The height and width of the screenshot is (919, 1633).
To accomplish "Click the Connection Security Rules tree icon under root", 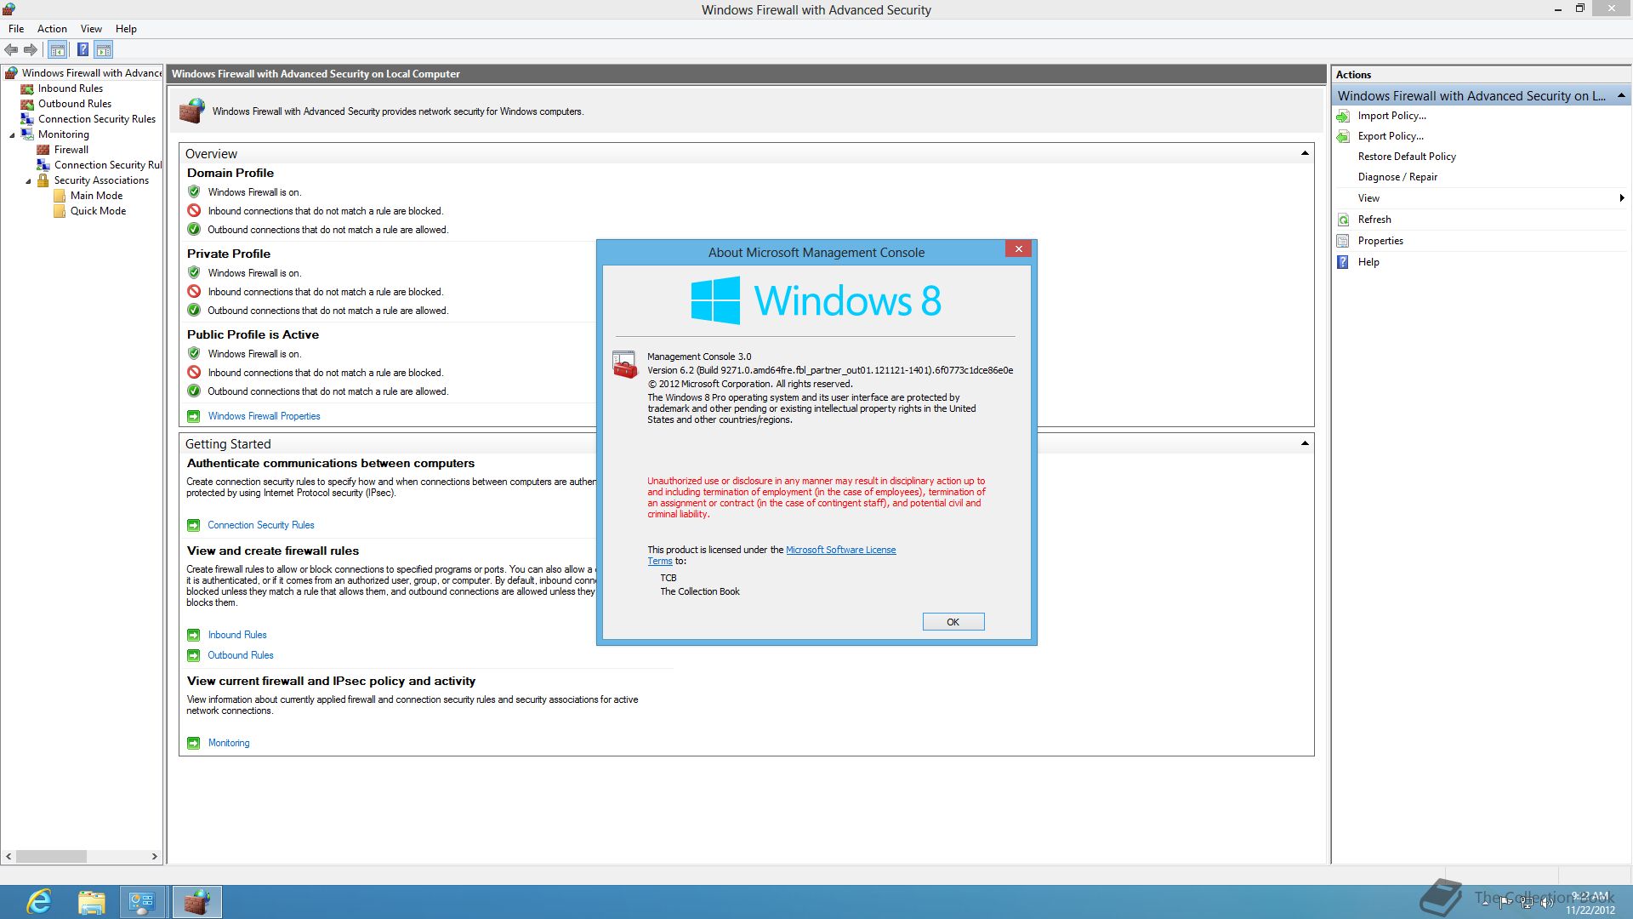I will pos(27,119).
